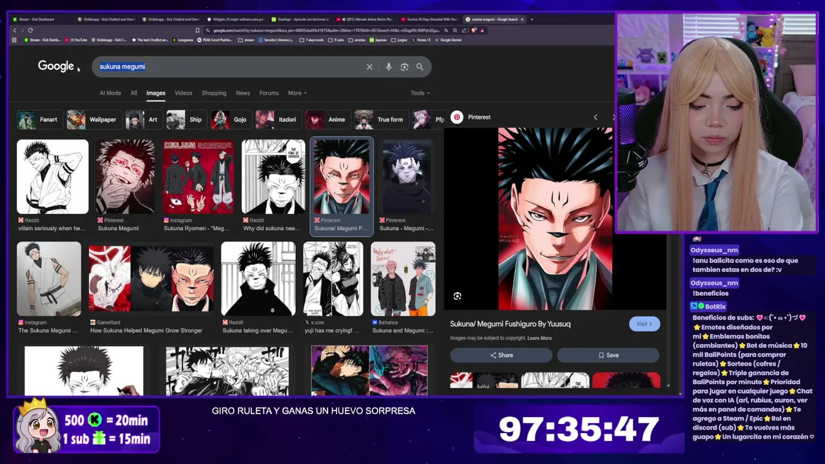Open the Brave shields icon in address bar
The image size is (825, 464).
click(x=474, y=30)
